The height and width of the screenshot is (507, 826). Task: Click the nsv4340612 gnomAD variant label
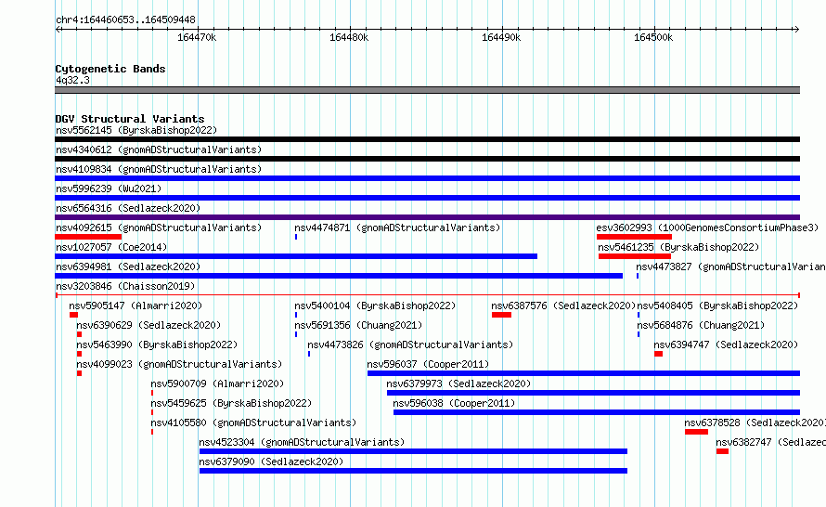coord(159,149)
